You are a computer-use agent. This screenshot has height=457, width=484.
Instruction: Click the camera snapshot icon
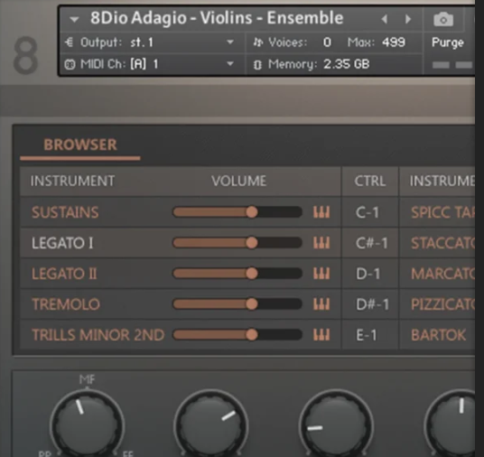(443, 20)
